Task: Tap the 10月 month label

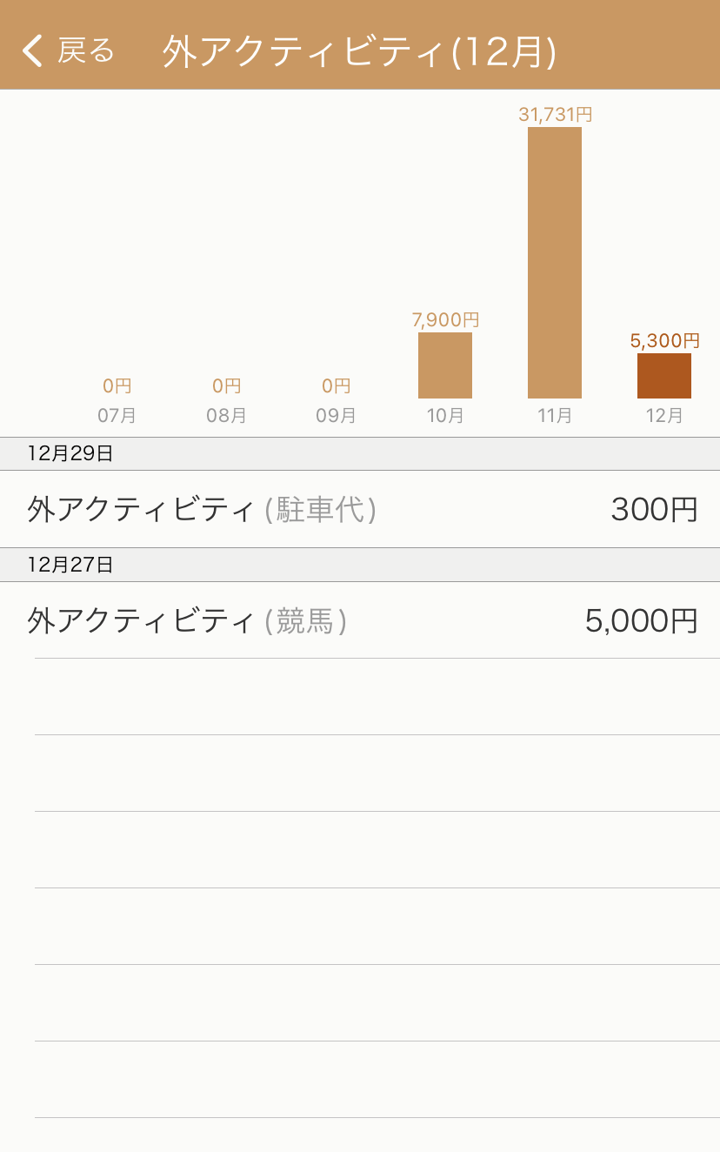Action: pyautogui.click(x=445, y=416)
